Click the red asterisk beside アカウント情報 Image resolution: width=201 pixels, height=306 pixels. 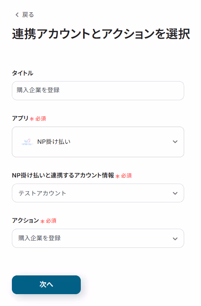118,176
